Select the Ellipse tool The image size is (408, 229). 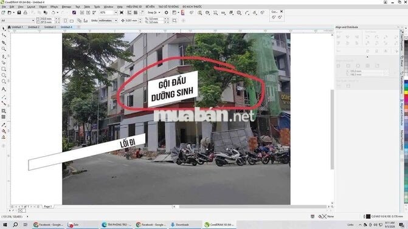click(x=4, y=75)
